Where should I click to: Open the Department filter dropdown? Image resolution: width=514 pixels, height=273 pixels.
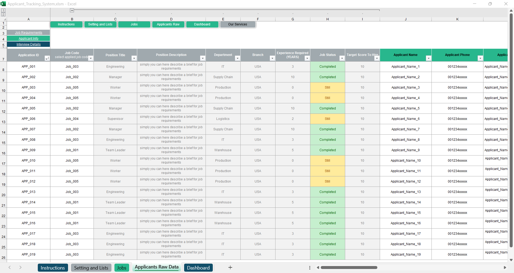(x=237, y=58)
